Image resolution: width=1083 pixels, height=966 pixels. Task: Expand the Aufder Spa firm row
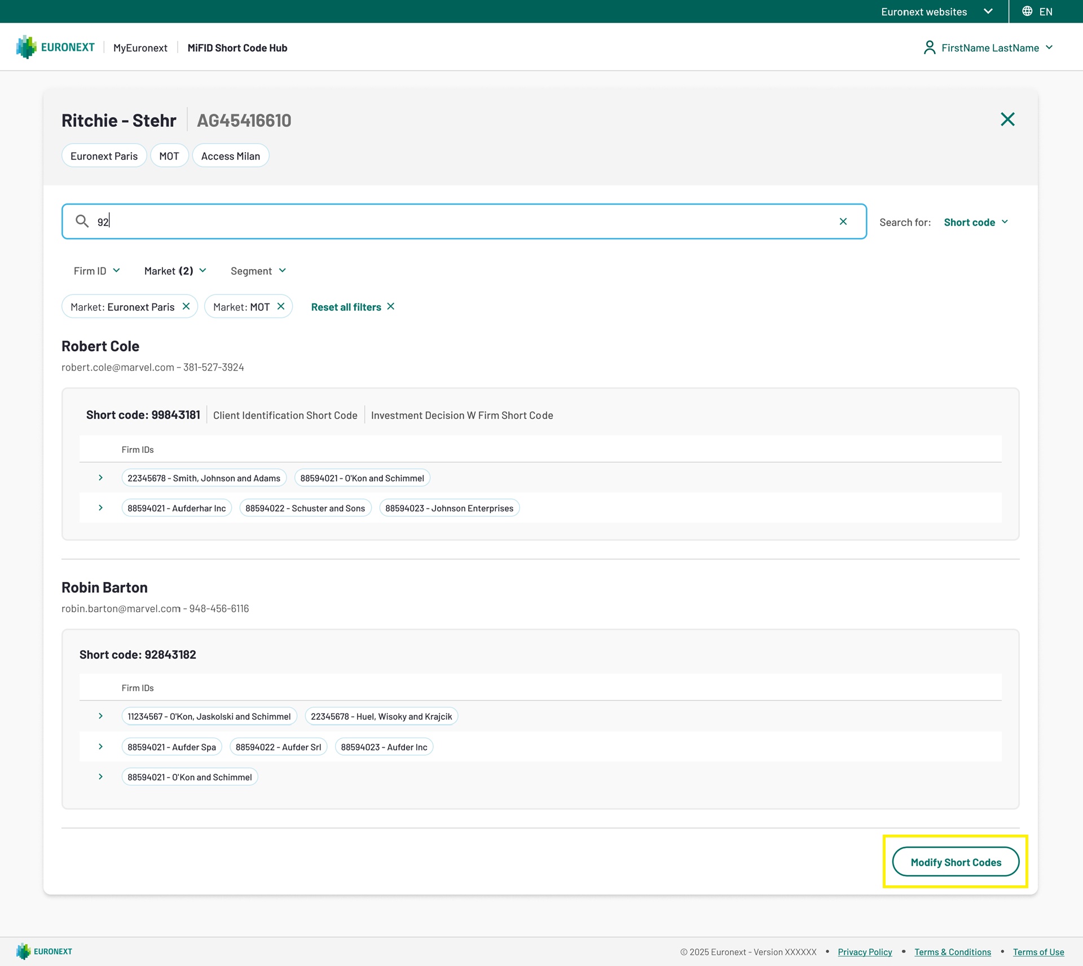[x=101, y=747]
